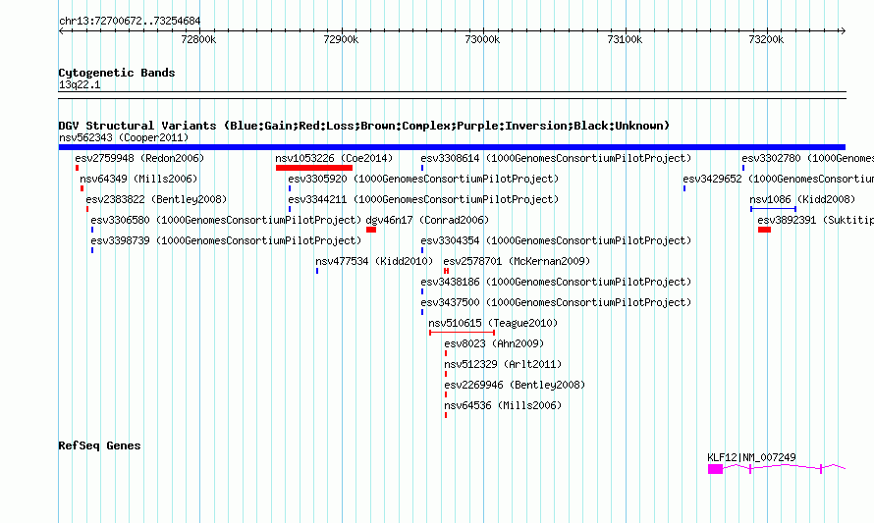The width and height of the screenshot is (874, 523).
Task: Select the red nsv1053226 loss bar
Action: coord(314,168)
